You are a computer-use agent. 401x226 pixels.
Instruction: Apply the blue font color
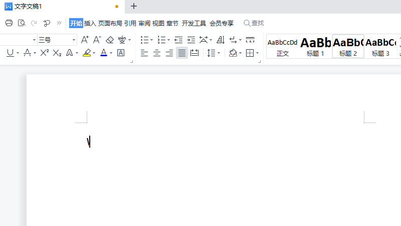point(103,53)
